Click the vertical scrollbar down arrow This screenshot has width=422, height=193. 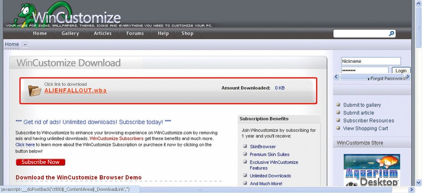tap(419, 182)
